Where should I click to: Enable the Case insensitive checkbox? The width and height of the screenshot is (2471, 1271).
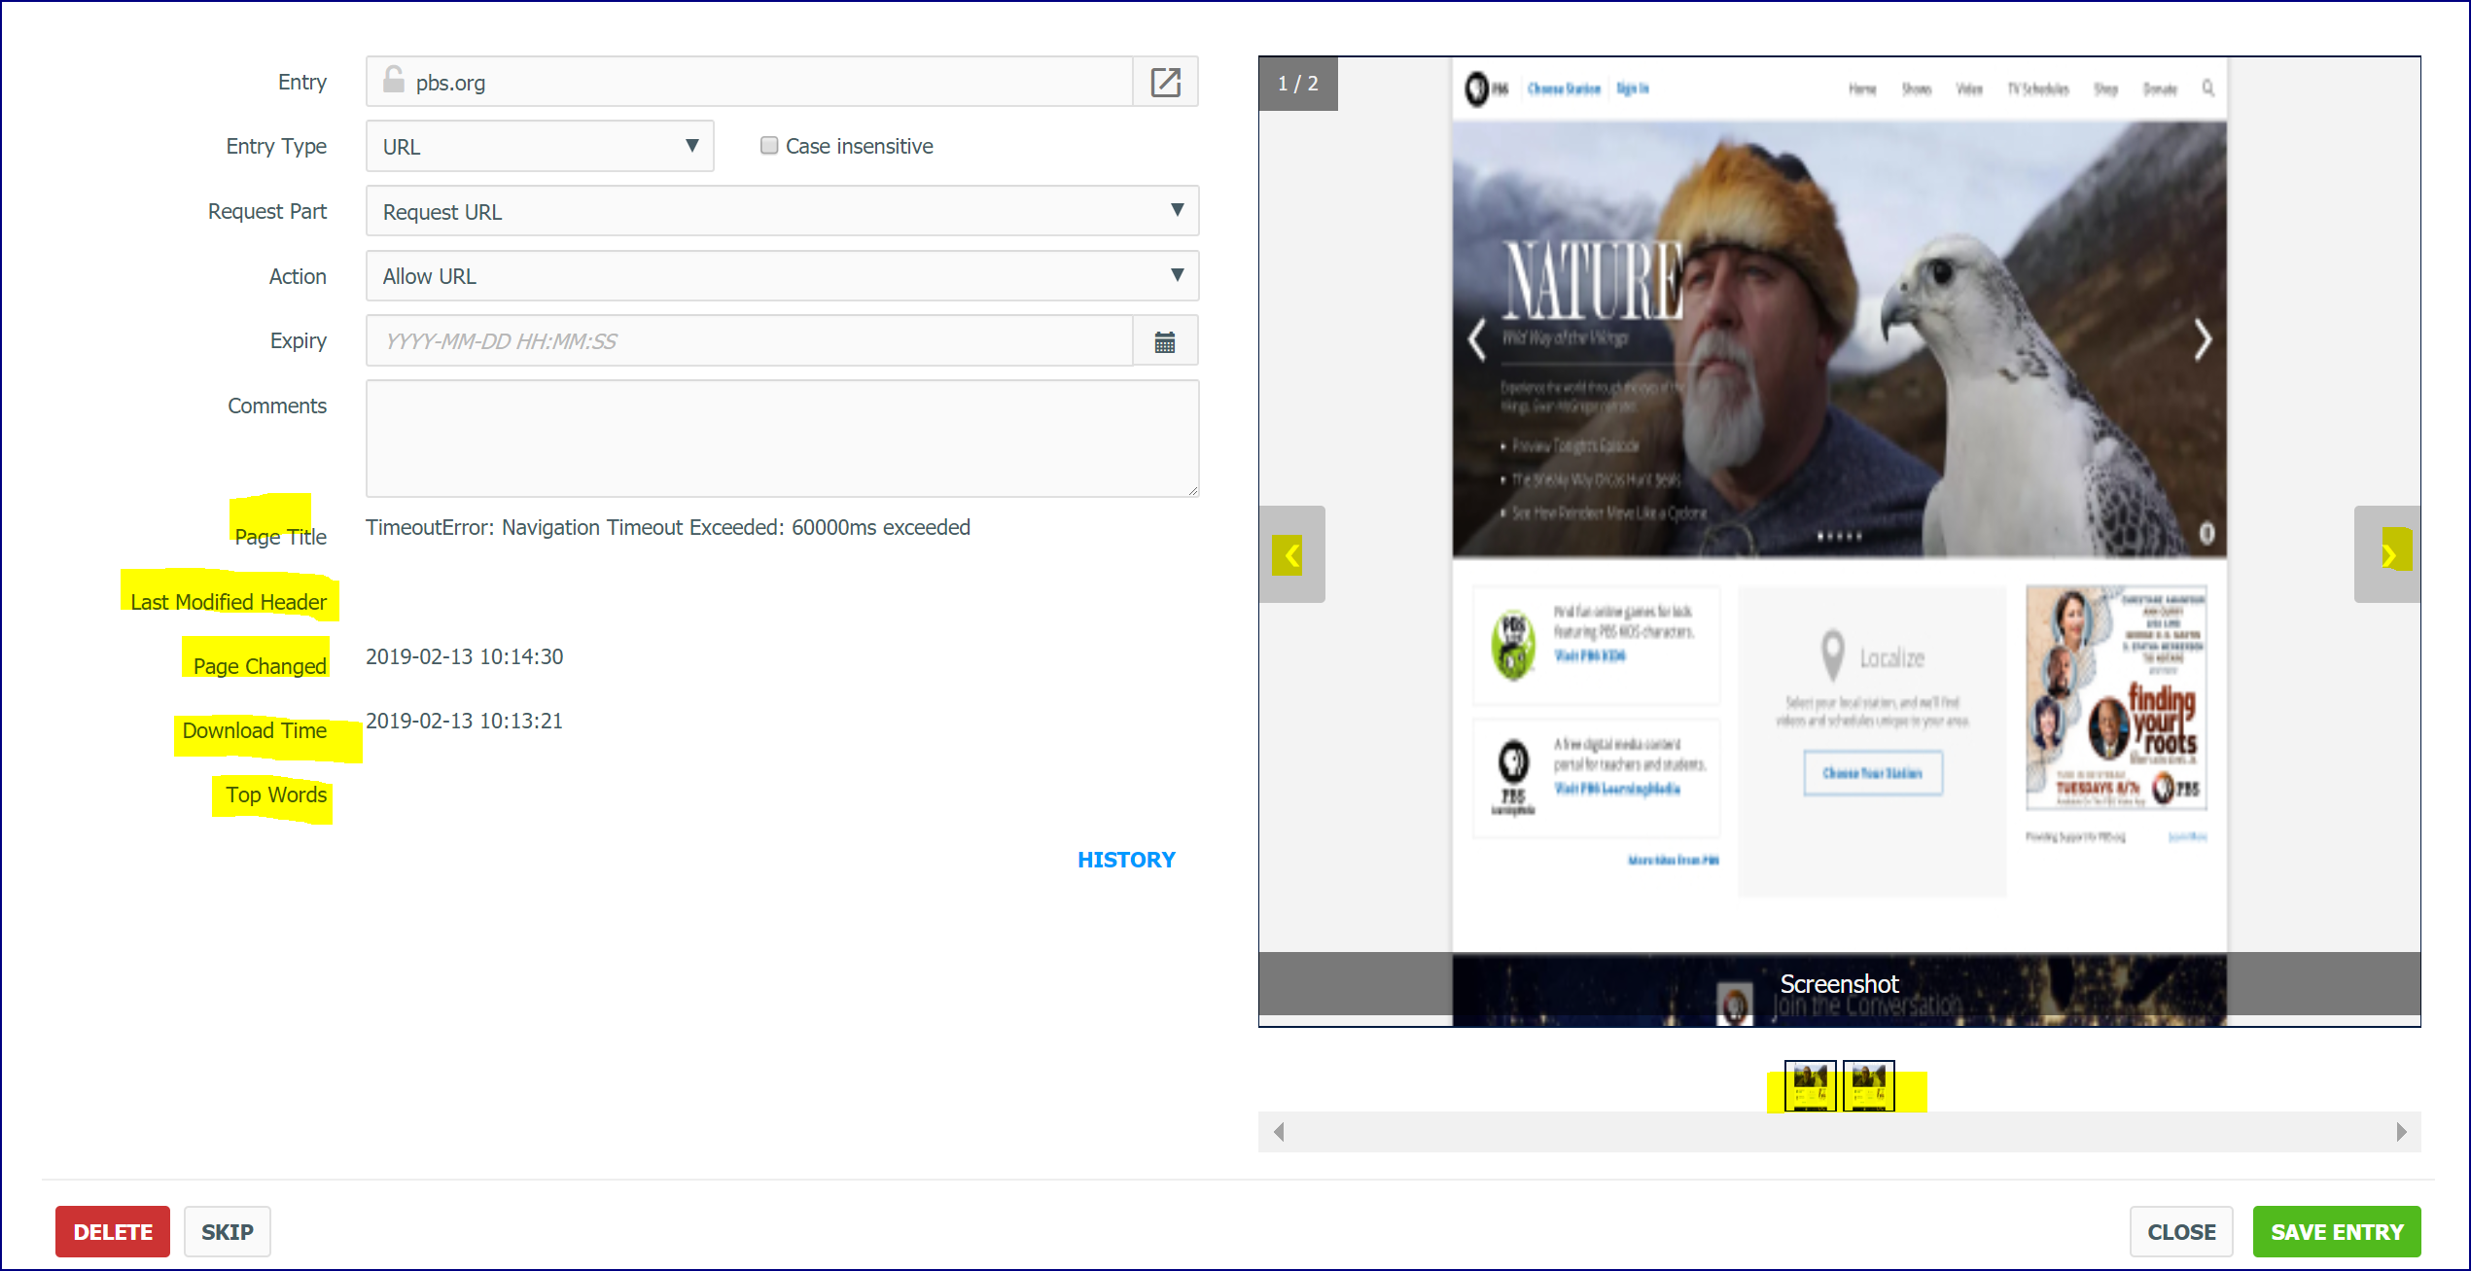click(x=769, y=146)
